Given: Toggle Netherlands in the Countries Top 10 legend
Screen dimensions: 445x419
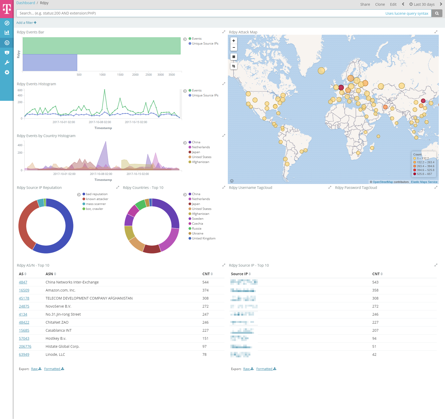Looking at the screenshot, I should tap(201, 199).
